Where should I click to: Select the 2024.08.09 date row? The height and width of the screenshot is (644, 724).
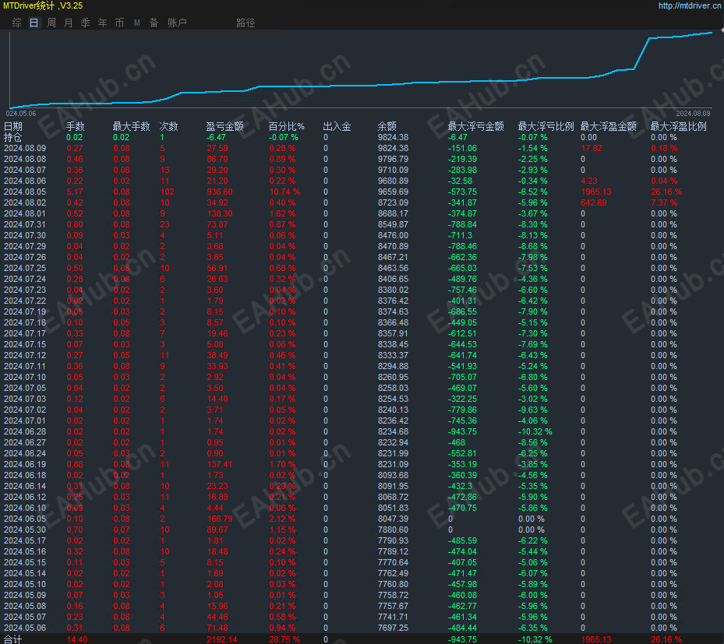(x=25, y=148)
